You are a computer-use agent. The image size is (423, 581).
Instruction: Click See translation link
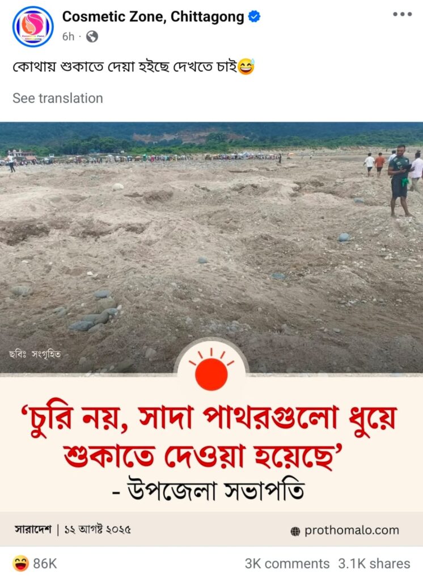click(58, 98)
